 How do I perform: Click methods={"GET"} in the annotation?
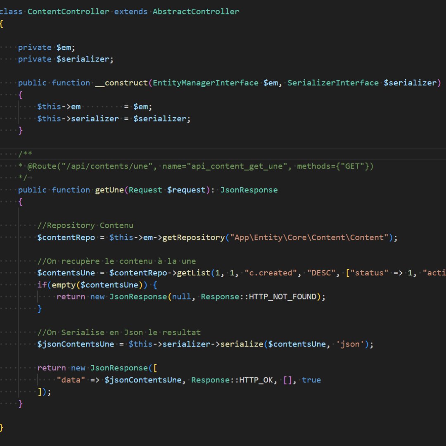(333, 166)
